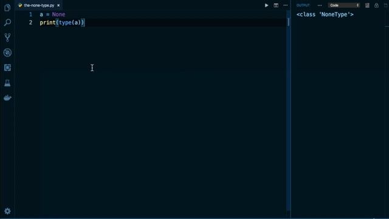
Task: Select the OUTPUT panel tab
Action: click(x=303, y=5)
